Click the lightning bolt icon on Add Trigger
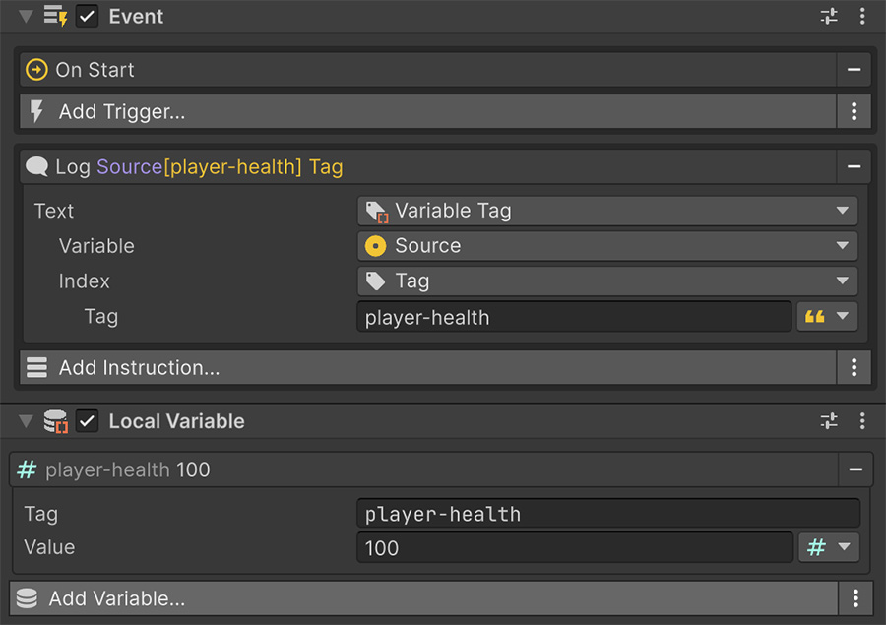 [x=36, y=111]
